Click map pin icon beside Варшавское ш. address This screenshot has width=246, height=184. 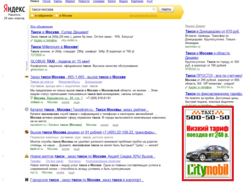[x=32, y=98]
